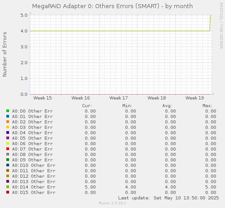Click the A0:D7 red legend swatch
225x208 pixels.
(x=8, y=149)
